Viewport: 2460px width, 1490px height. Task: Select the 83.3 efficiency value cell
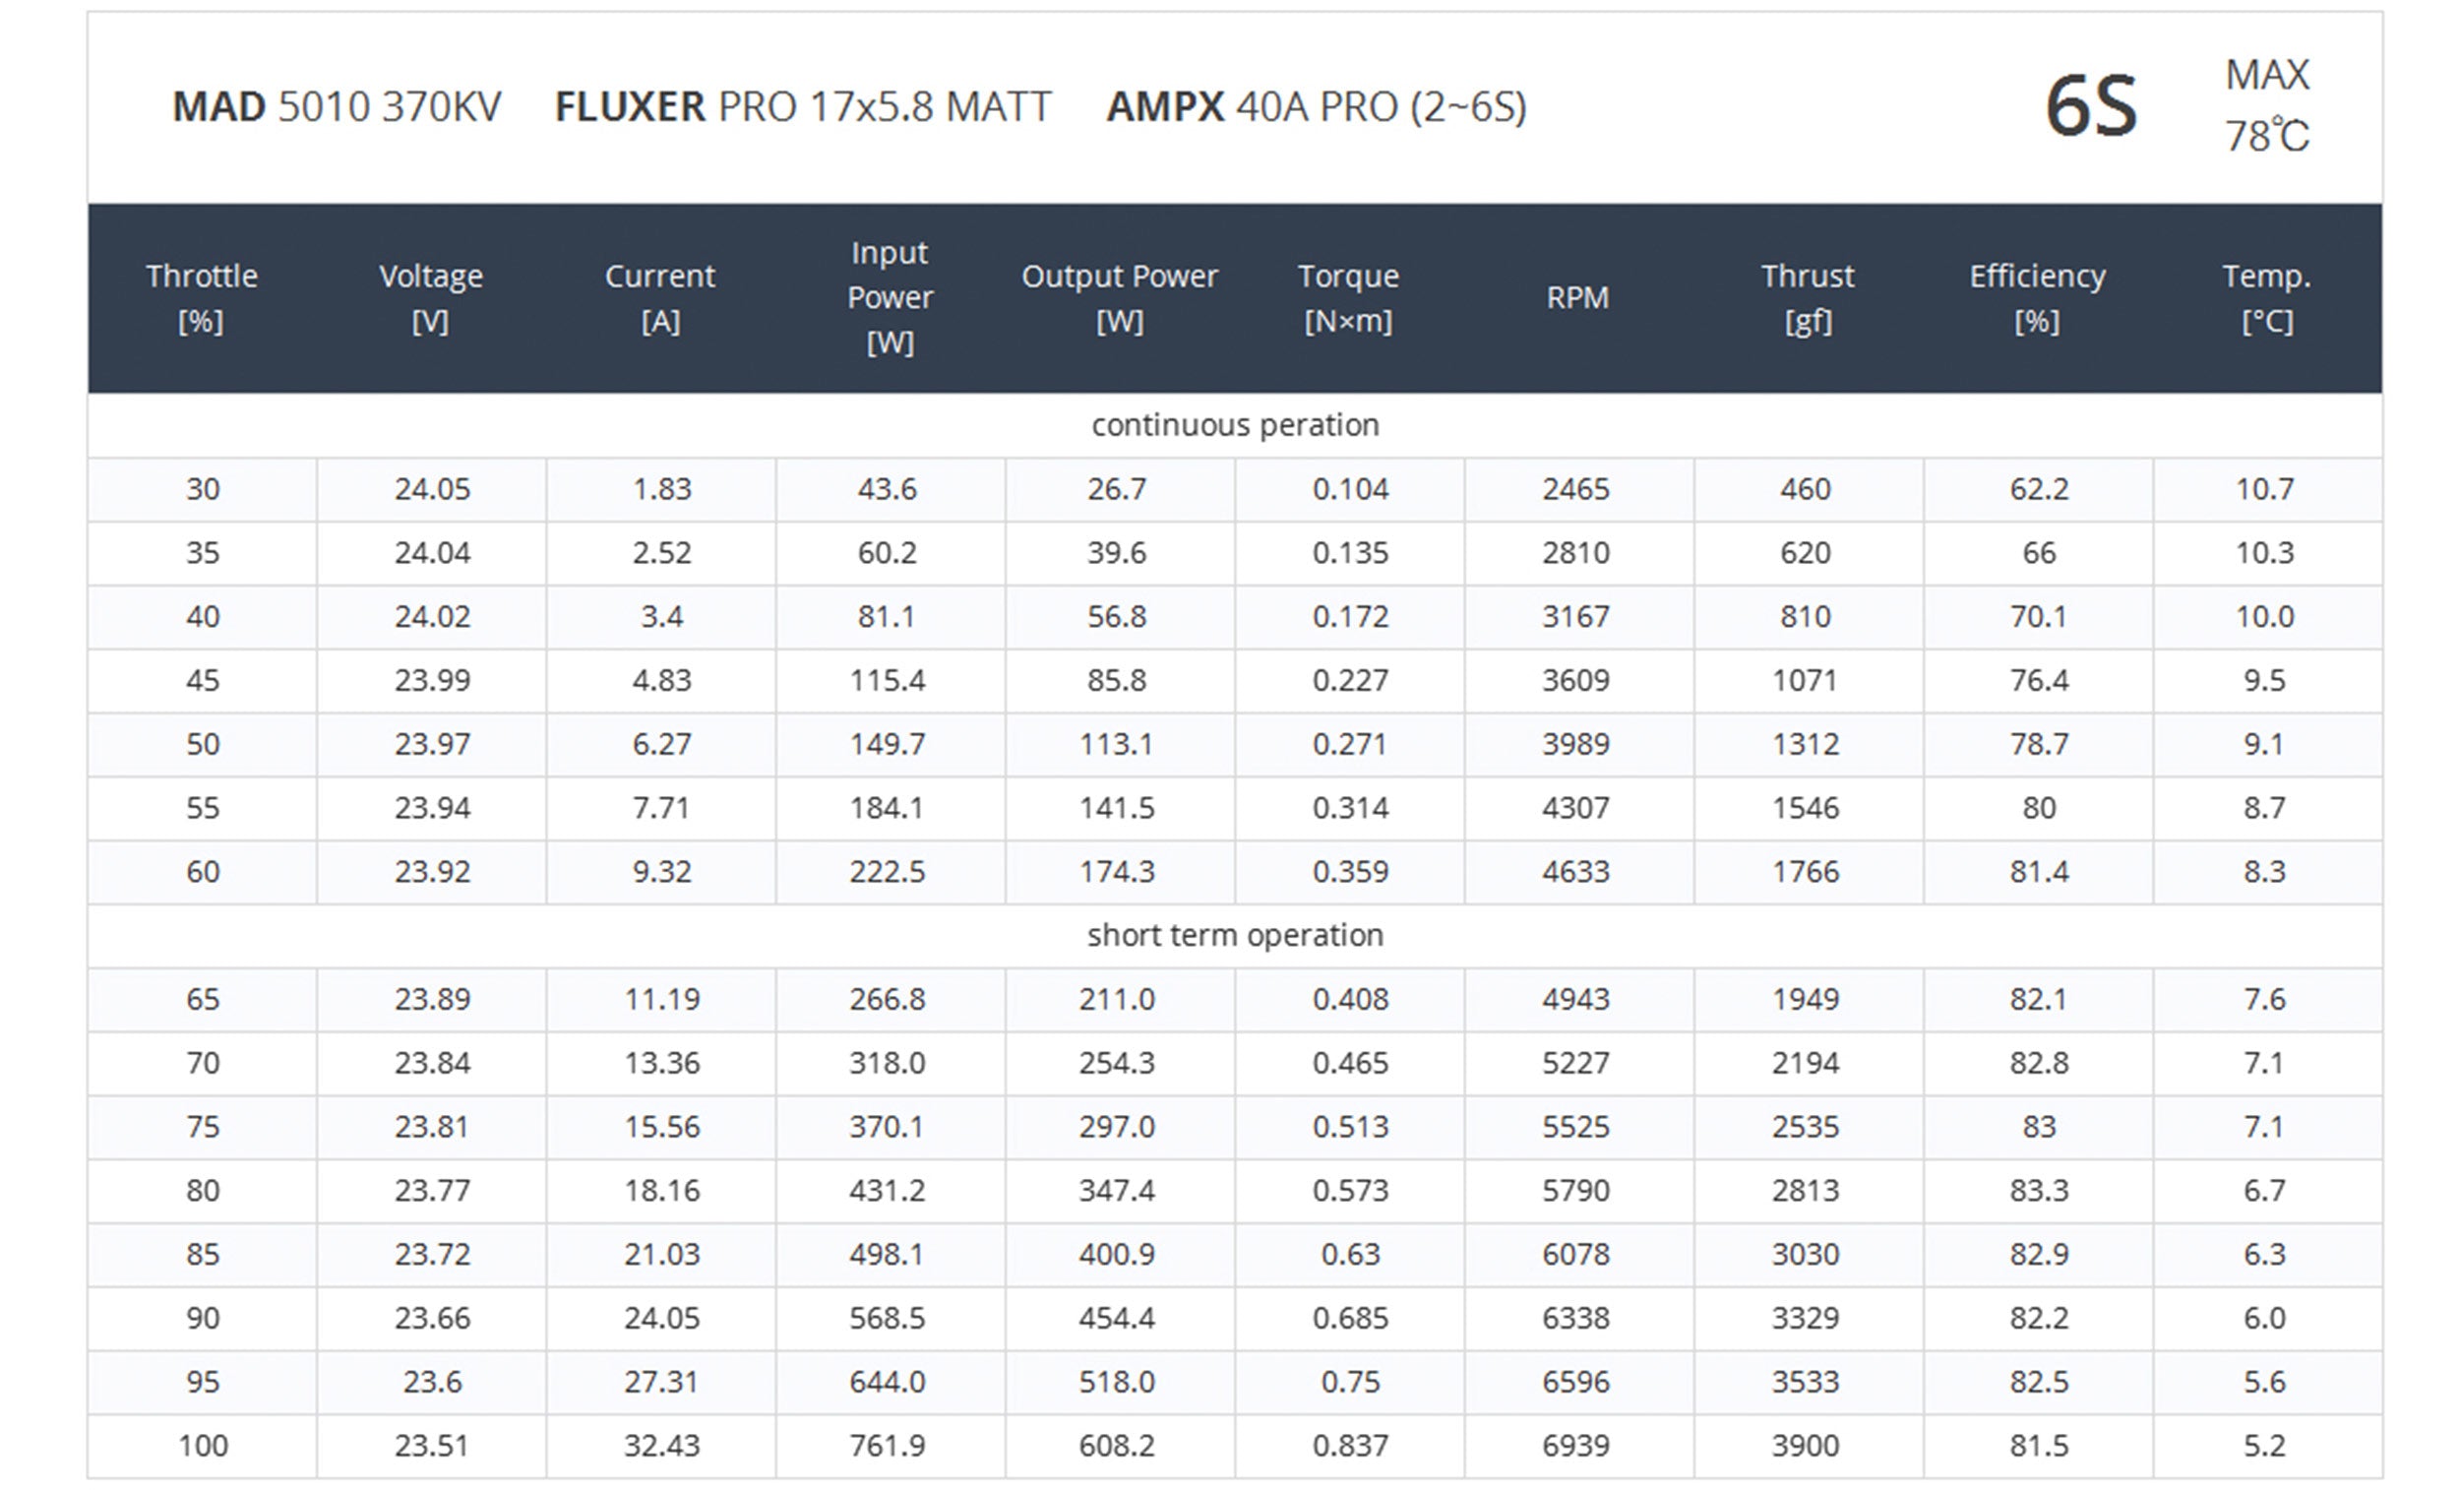pos(2039,1191)
